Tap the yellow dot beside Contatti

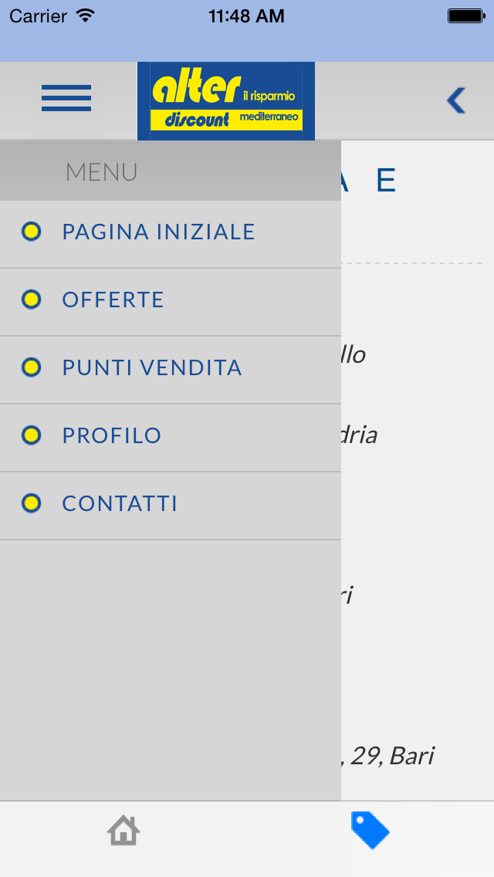(x=32, y=503)
